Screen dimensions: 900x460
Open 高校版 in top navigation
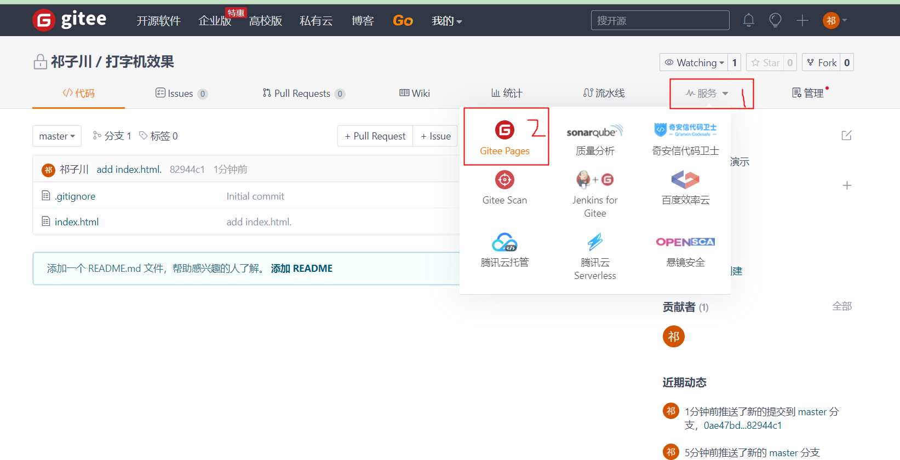click(x=265, y=21)
